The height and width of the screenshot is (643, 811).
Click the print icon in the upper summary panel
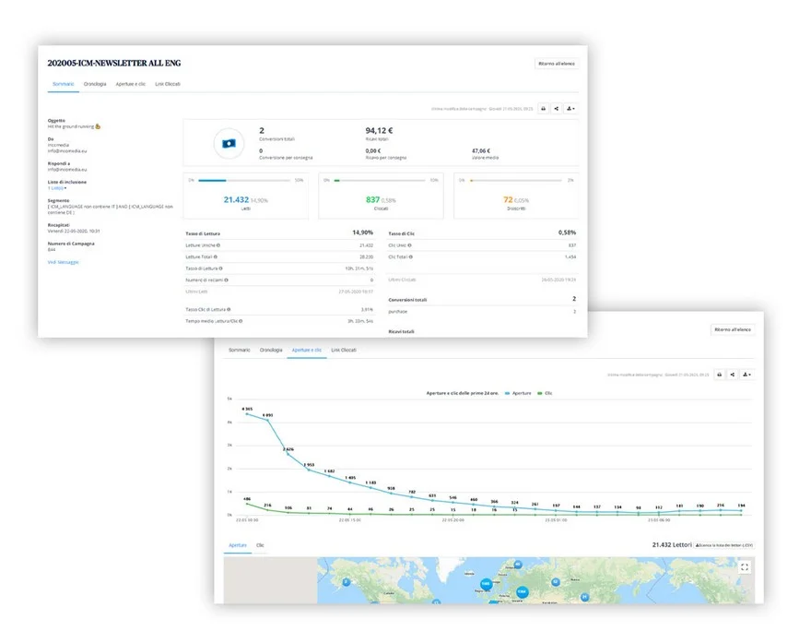pyautogui.click(x=543, y=108)
